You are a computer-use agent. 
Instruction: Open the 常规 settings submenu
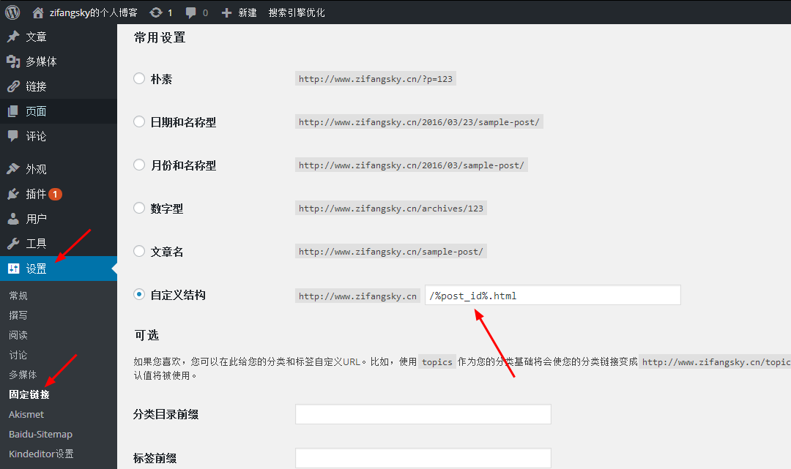coord(18,296)
